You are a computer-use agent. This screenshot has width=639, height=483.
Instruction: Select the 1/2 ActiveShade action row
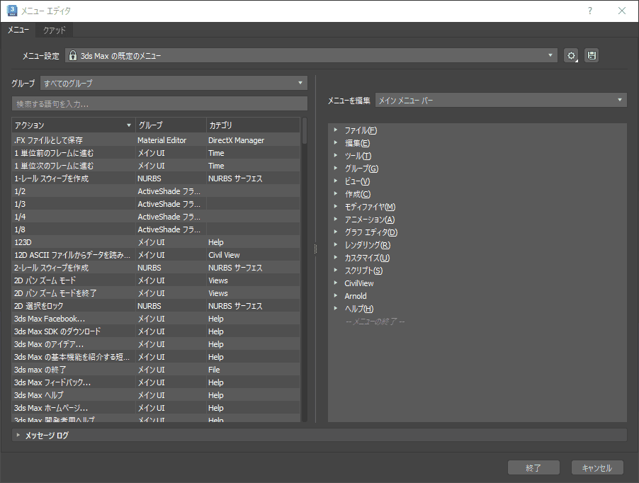click(x=156, y=191)
